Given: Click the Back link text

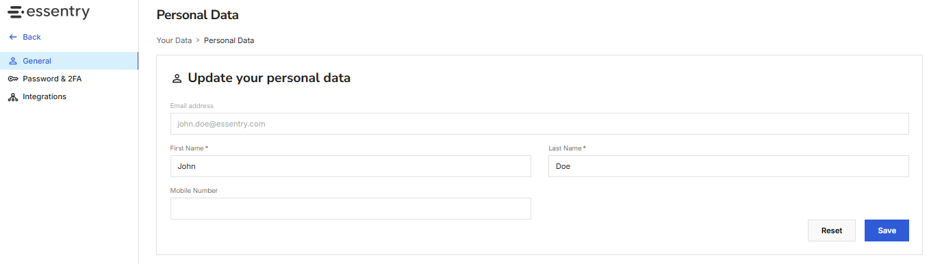Looking at the screenshot, I should (31, 37).
